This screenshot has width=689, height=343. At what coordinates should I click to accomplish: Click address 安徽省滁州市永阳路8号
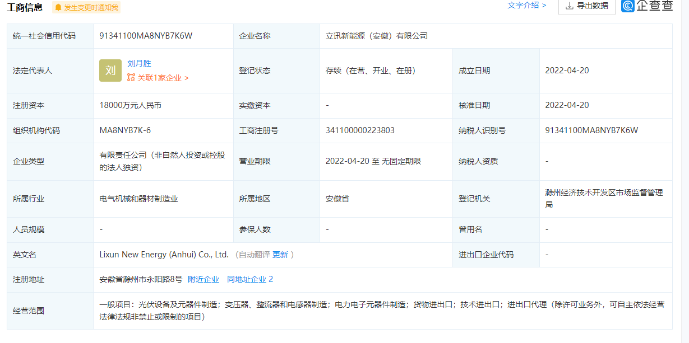[x=141, y=279]
